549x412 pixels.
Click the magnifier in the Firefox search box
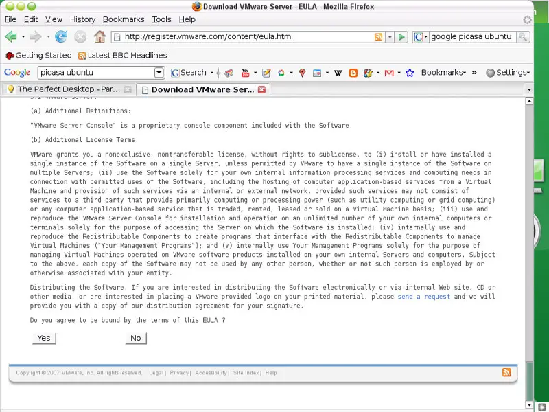(x=523, y=37)
